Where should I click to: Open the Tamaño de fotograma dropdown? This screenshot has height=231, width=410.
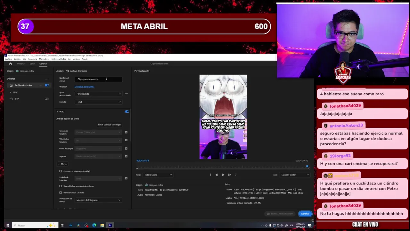pyautogui.click(x=98, y=132)
